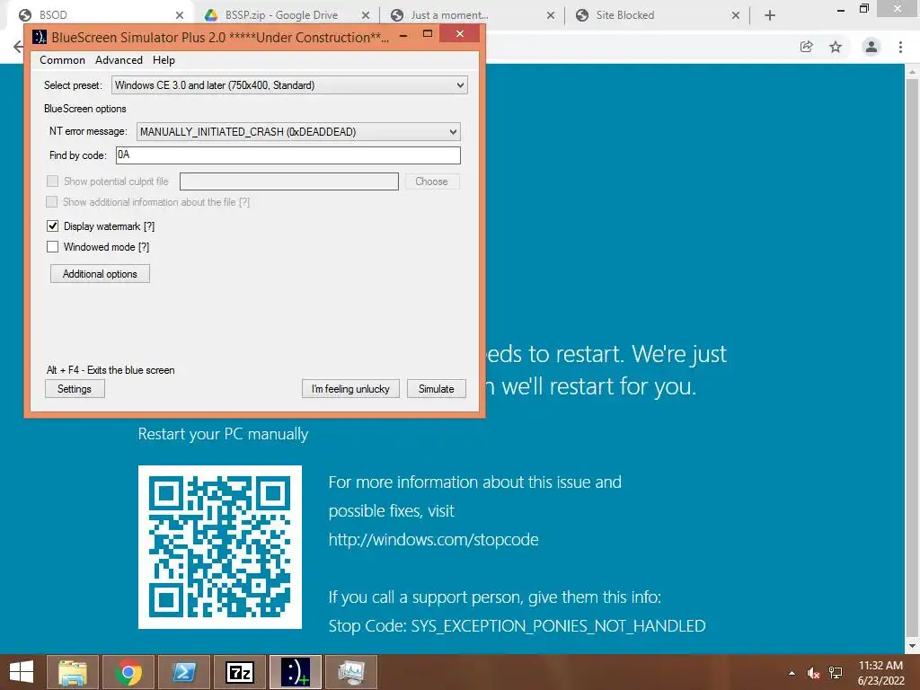
Task: Click the Restart your PC manually text
Action: [223, 434]
